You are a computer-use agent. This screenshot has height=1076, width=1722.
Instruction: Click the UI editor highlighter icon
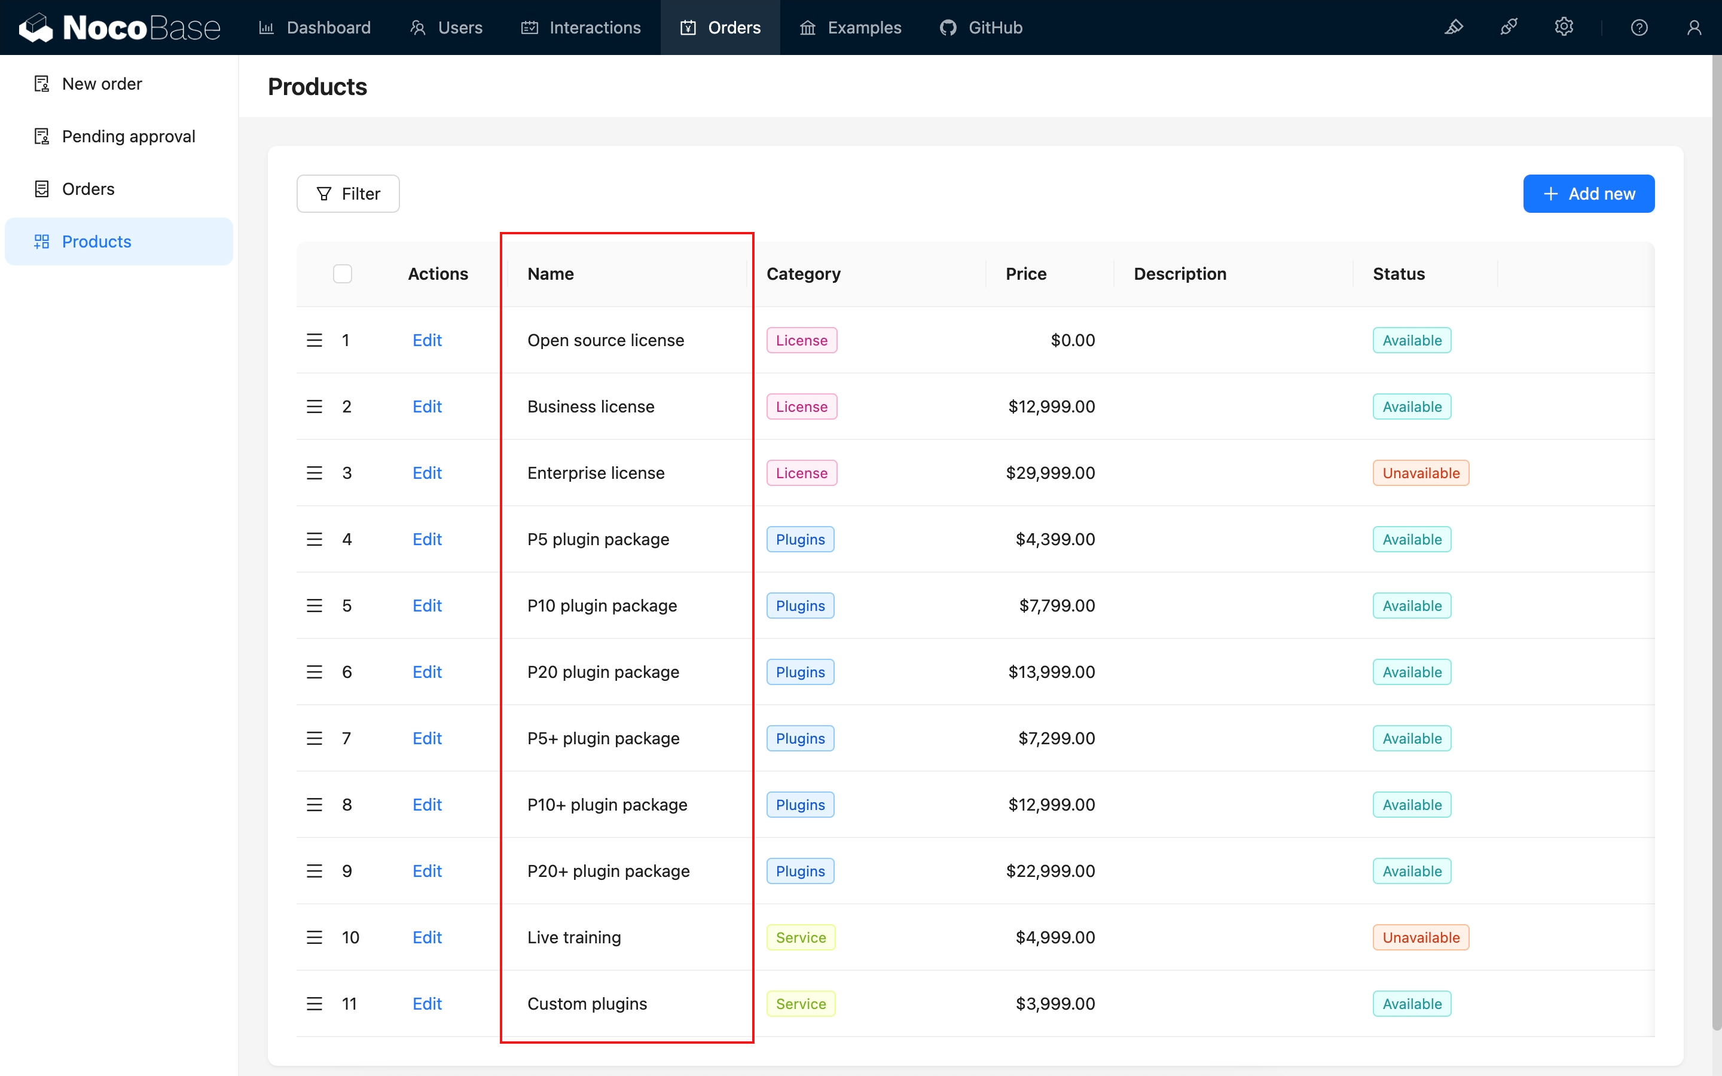tap(1454, 27)
